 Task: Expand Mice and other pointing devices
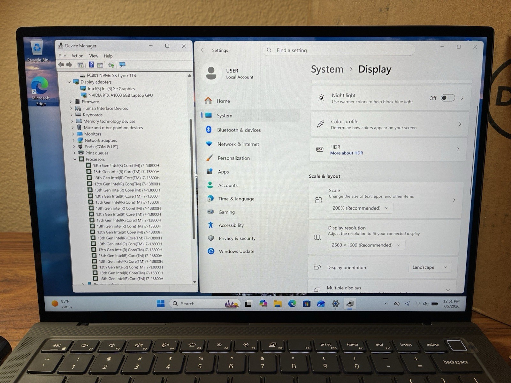coord(72,128)
